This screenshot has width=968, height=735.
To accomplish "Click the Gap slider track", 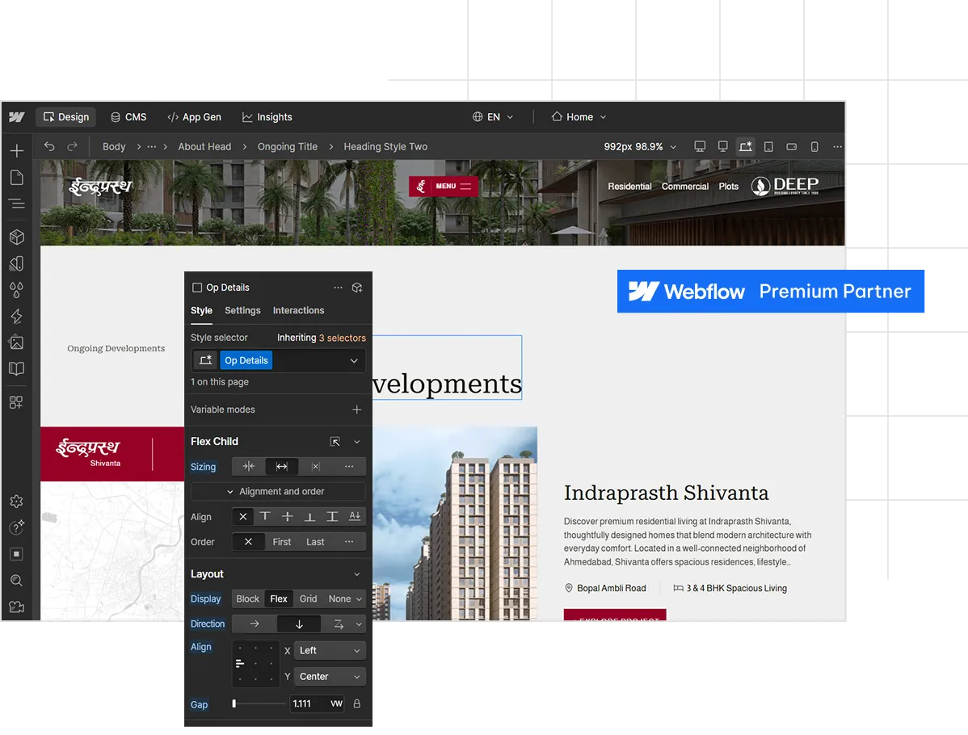I will [258, 703].
